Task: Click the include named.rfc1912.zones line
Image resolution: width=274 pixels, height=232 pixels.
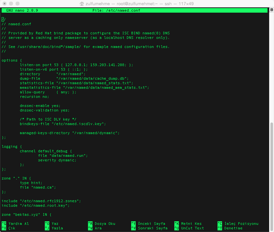Action: click(x=41, y=201)
